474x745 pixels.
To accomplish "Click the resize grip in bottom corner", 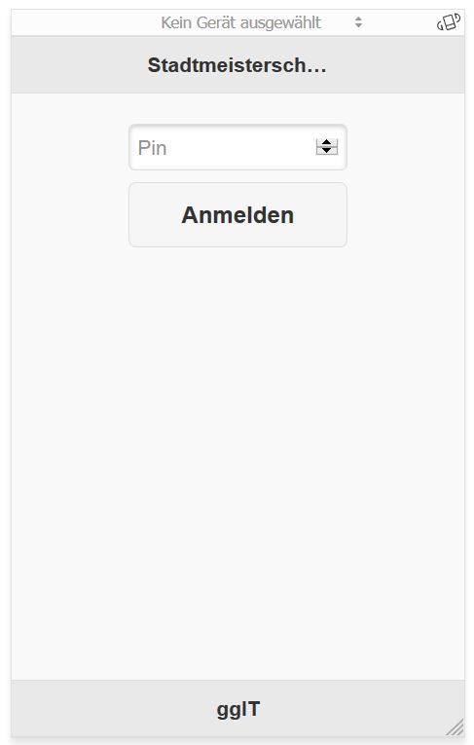I will coord(455,726).
